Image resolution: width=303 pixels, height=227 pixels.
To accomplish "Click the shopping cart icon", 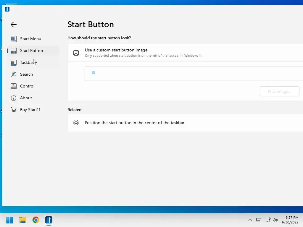I will point(14,110).
